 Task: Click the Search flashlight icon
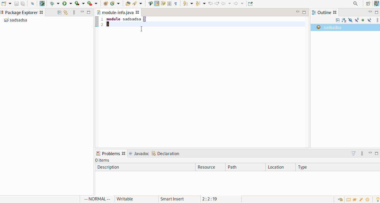(x=134, y=3)
